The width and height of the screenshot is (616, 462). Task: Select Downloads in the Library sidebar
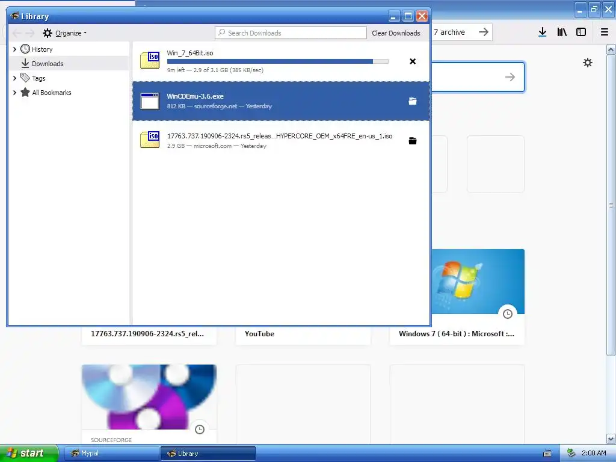pos(69,63)
